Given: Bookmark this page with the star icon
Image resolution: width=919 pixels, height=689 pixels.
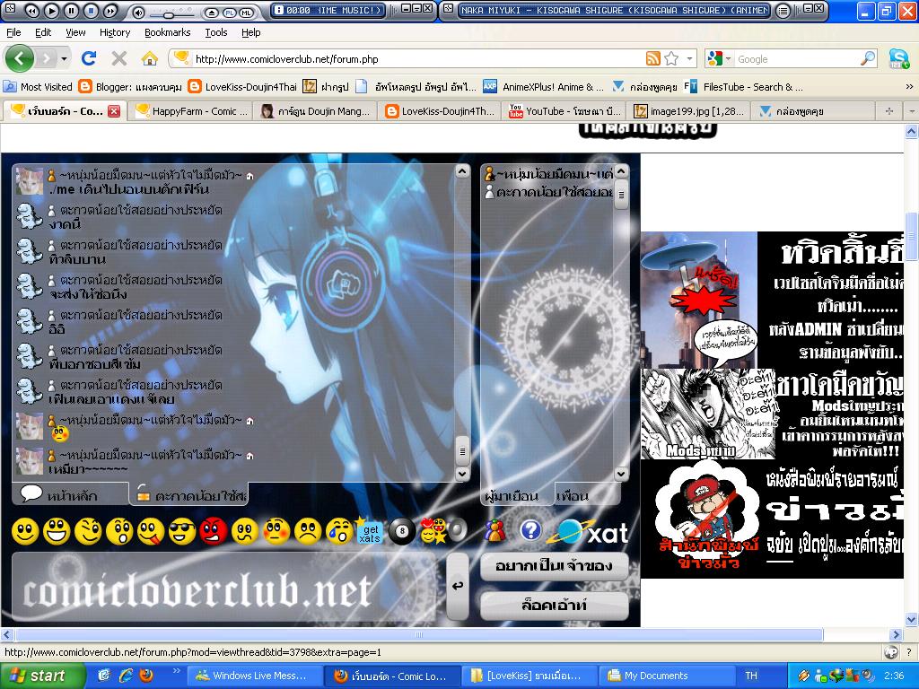Looking at the screenshot, I should (x=671, y=58).
